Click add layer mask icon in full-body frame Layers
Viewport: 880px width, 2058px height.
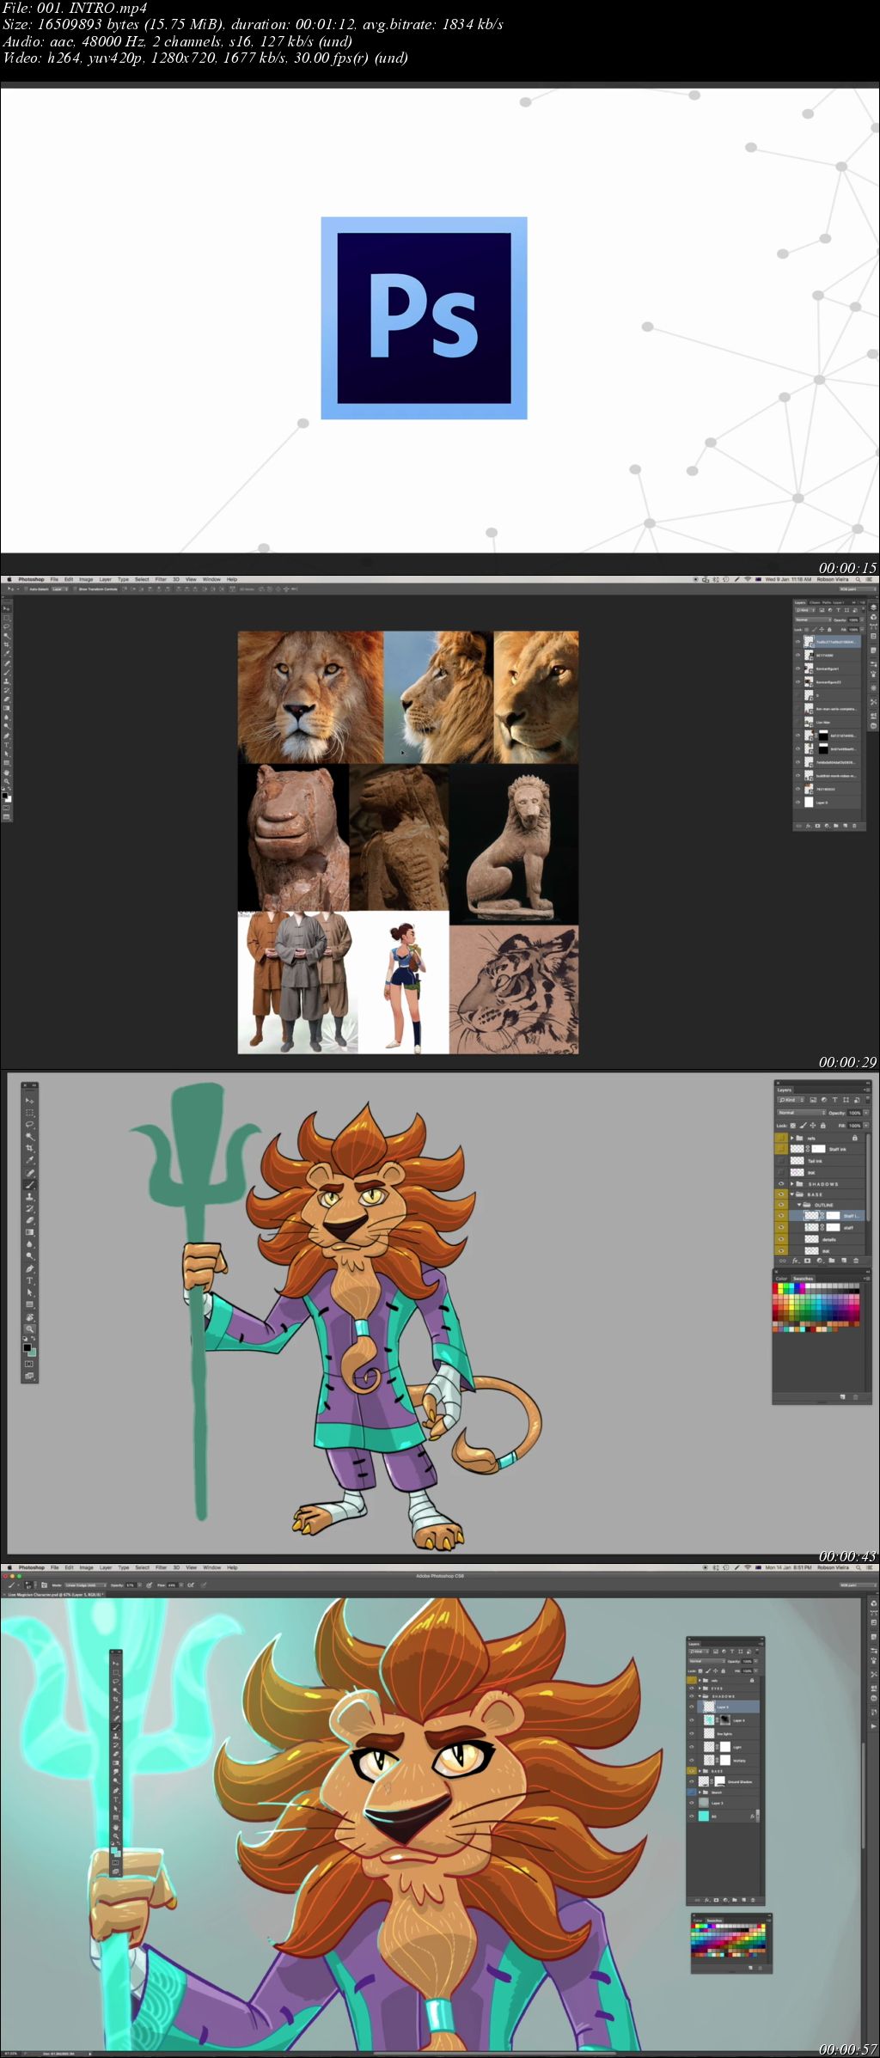807,1261
